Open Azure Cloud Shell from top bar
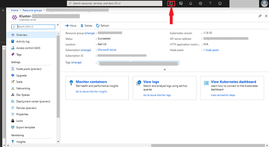 [x=171, y=3]
